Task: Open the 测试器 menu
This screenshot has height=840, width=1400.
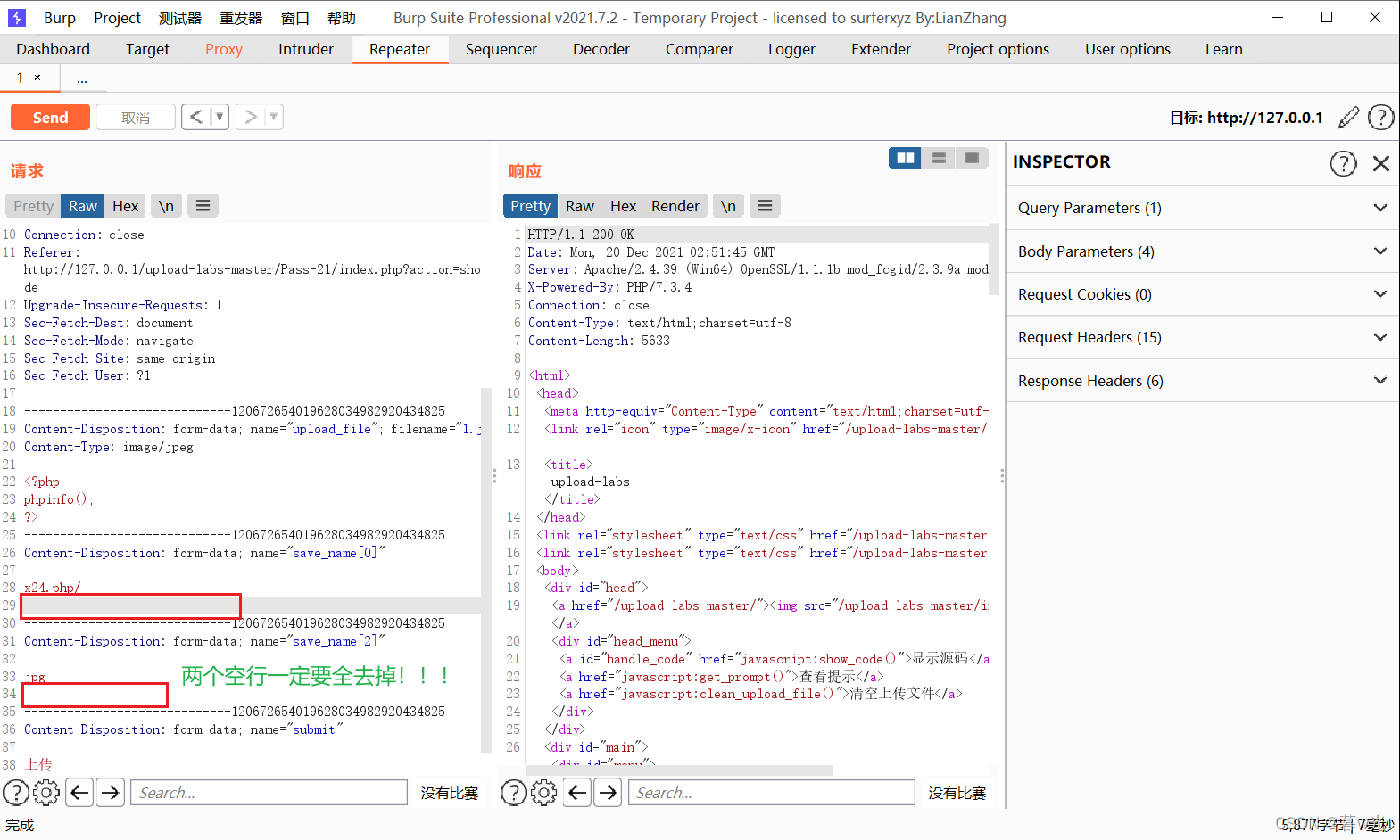Action: [x=180, y=18]
